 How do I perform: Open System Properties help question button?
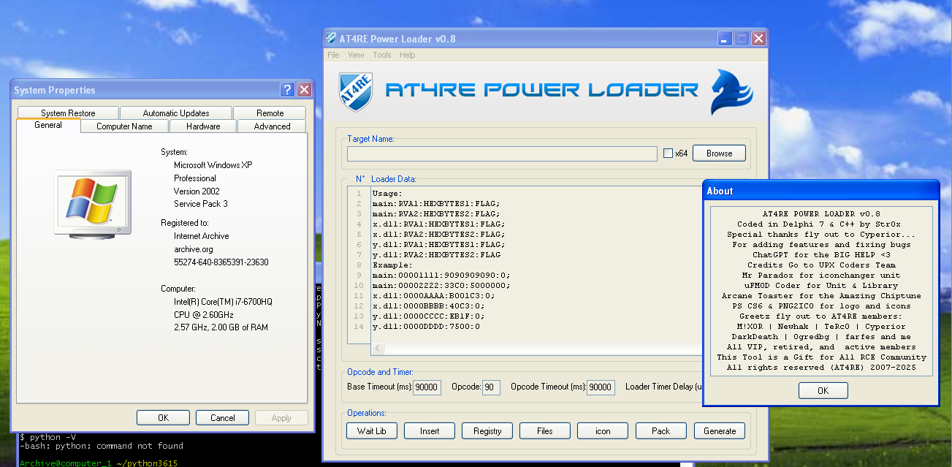[288, 90]
